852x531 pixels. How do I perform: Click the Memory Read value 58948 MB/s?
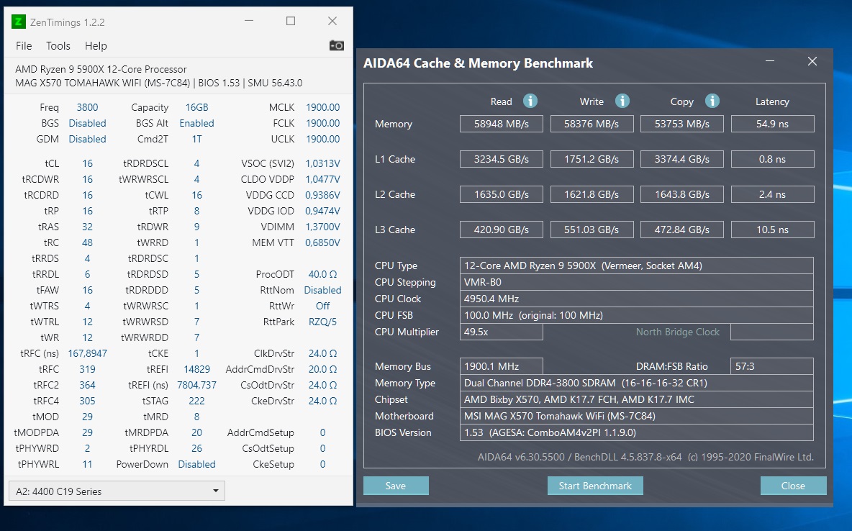pos(502,124)
